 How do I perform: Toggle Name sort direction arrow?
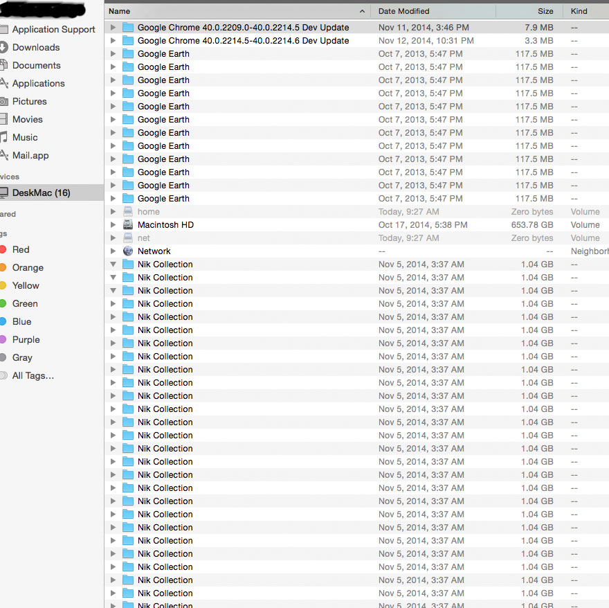coord(362,11)
